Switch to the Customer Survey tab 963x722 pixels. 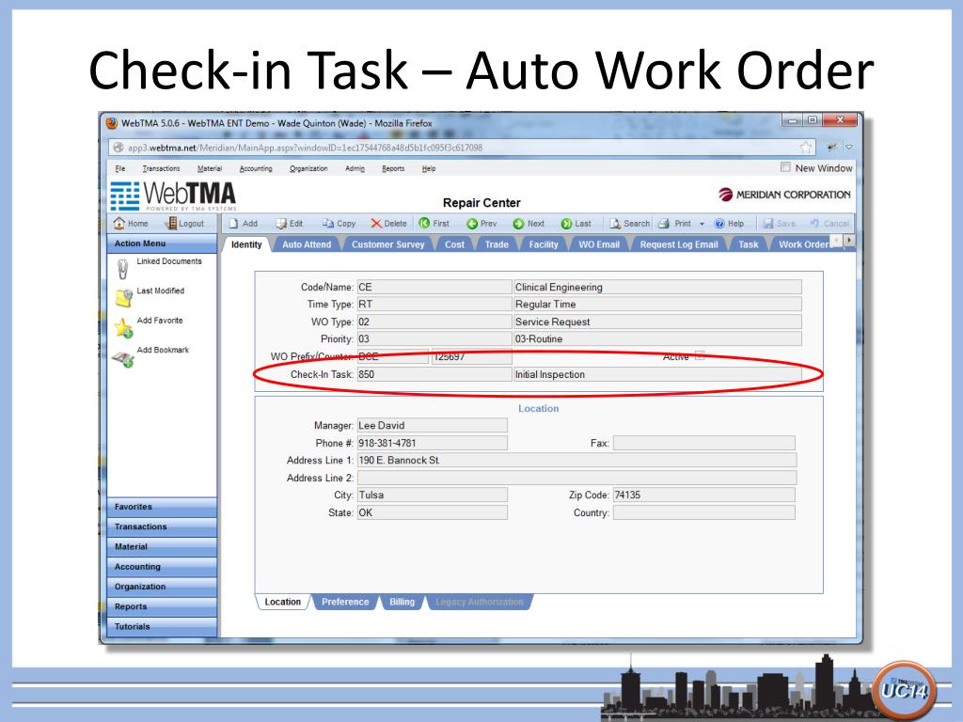pyautogui.click(x=387, y=244)
